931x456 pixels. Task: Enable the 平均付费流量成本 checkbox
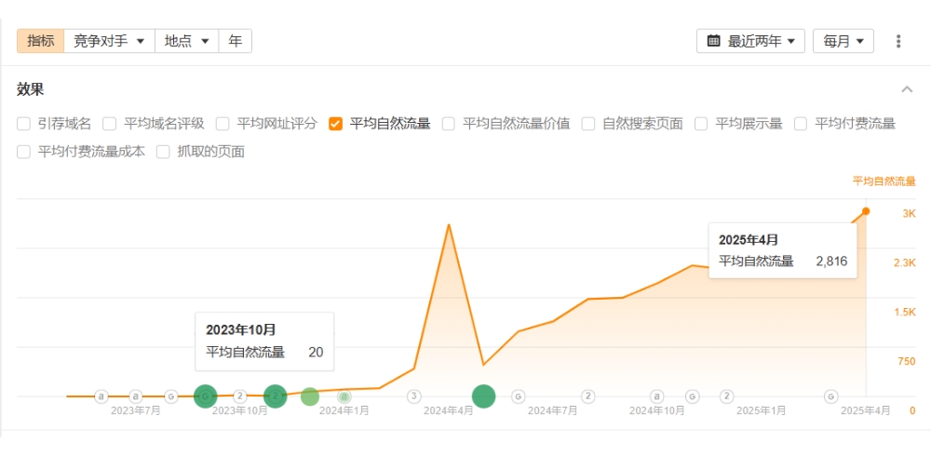click(24, 152)
